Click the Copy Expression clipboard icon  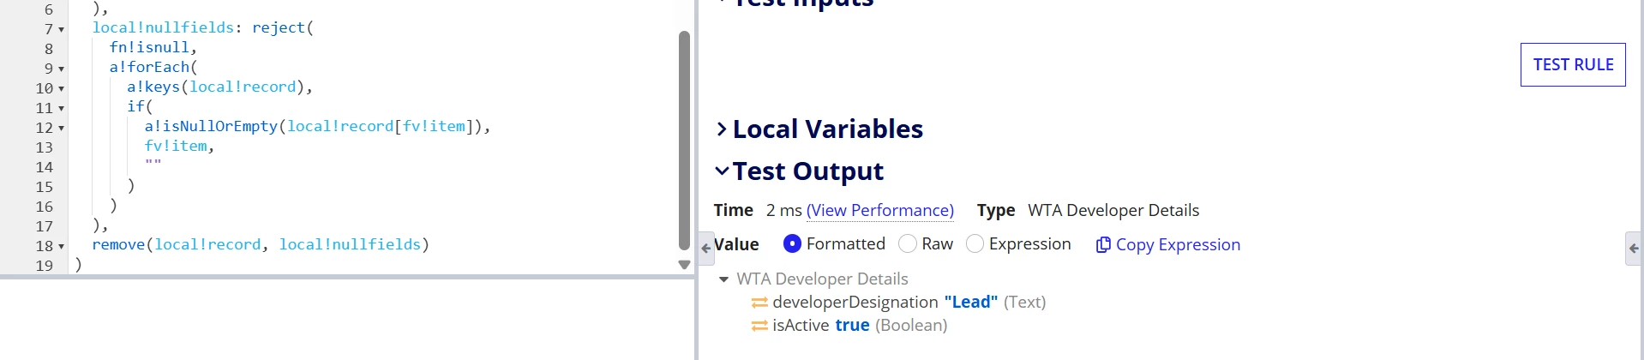click(1103, 245)
